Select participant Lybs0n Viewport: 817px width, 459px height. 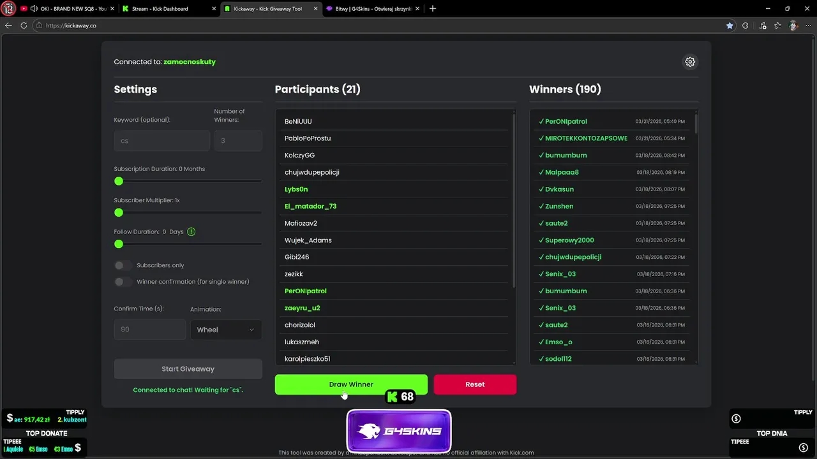pyautogui.click(x=296, y=189)
